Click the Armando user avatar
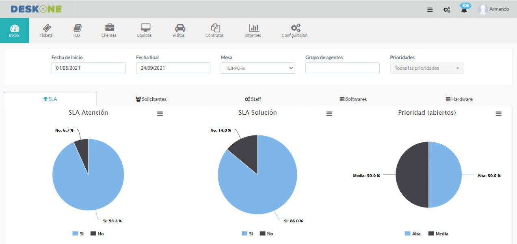Screen dimensions: 517x244 [482, 9]
